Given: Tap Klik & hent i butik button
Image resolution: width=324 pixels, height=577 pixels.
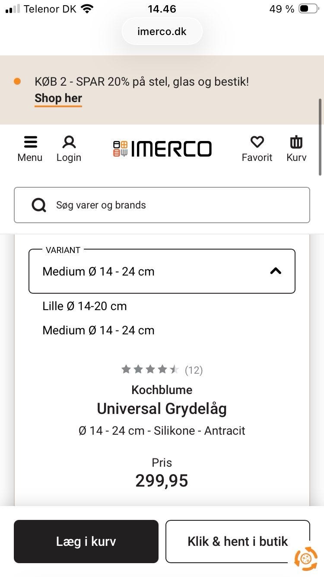Looking at the screenshot, I should point(238,542).
